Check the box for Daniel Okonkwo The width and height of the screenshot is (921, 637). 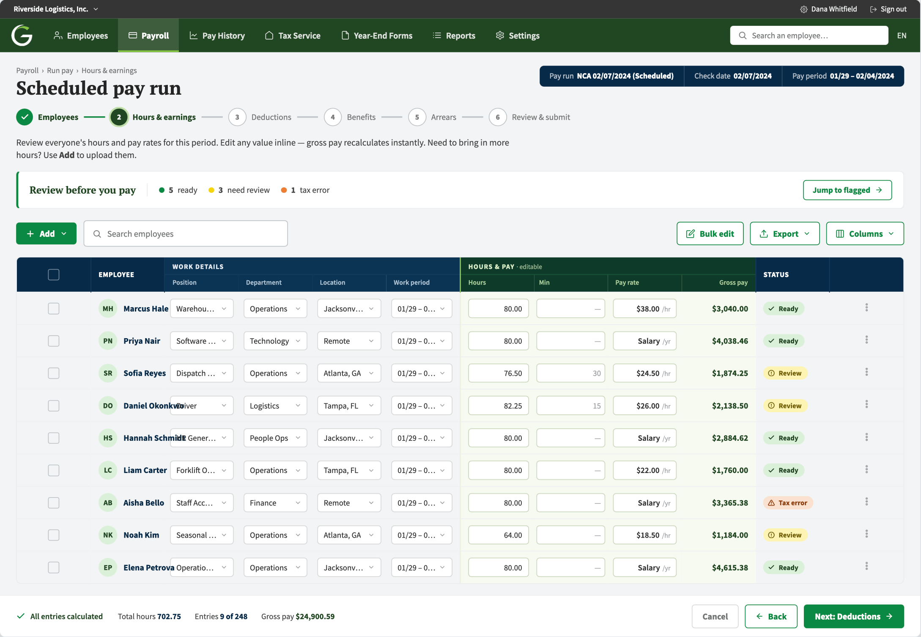pyautogui.click(x=54, y=406)
